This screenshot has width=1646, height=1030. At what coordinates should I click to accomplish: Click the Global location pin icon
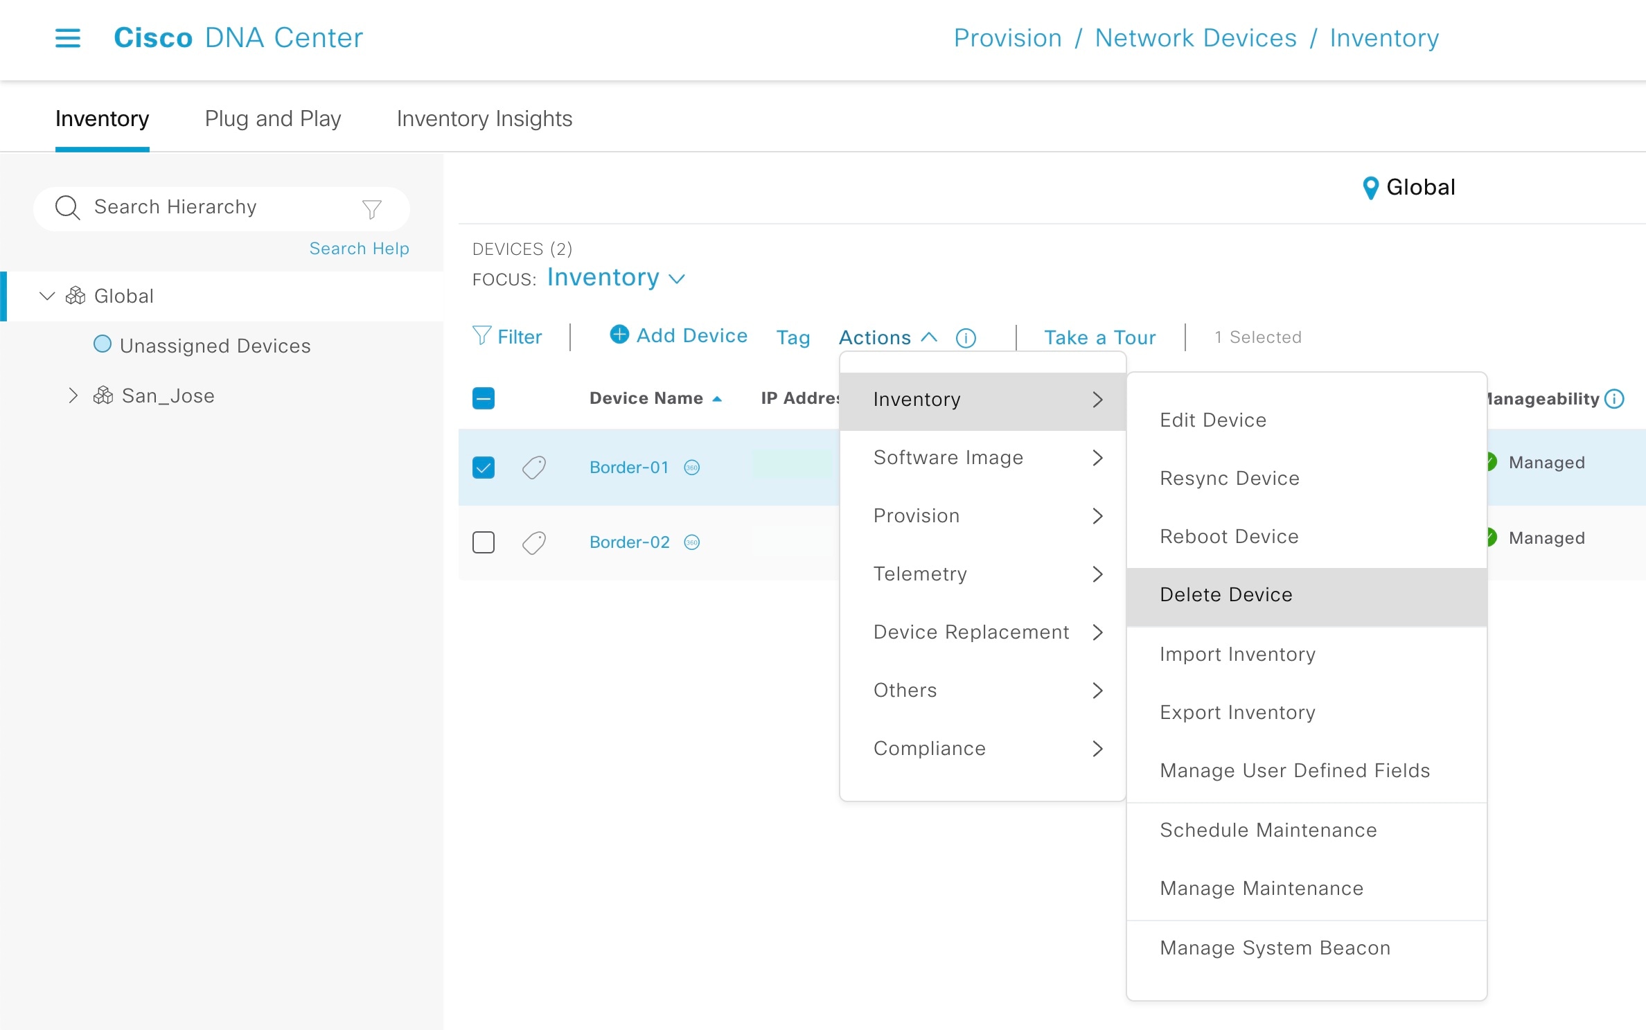pyautogui.click(x=1370, y=188)
